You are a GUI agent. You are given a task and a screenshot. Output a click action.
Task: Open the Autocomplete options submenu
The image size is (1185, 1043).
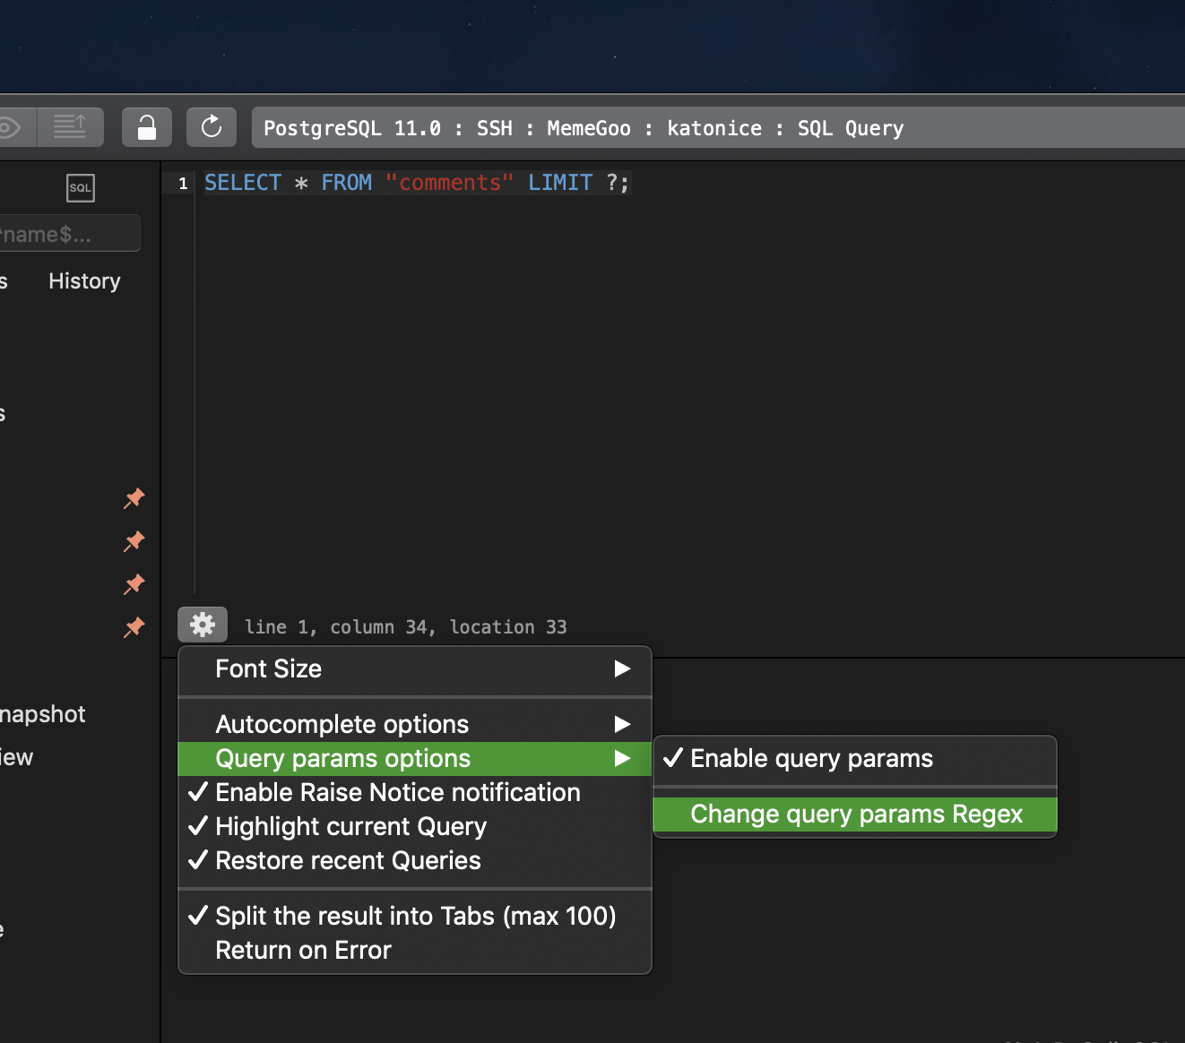click(415, 723)
